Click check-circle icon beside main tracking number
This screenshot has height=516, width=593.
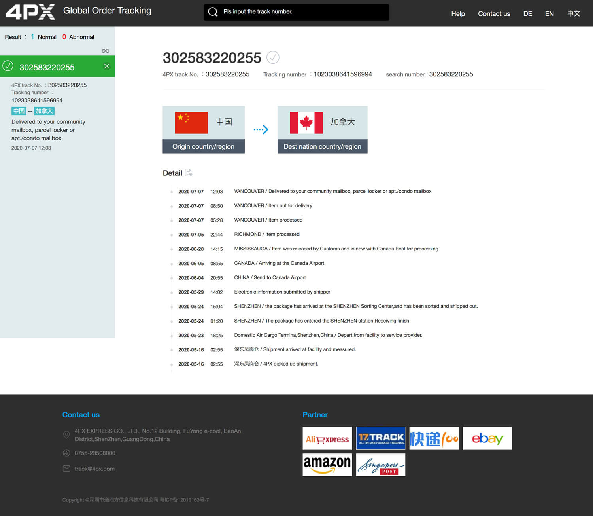coord(273,57)
